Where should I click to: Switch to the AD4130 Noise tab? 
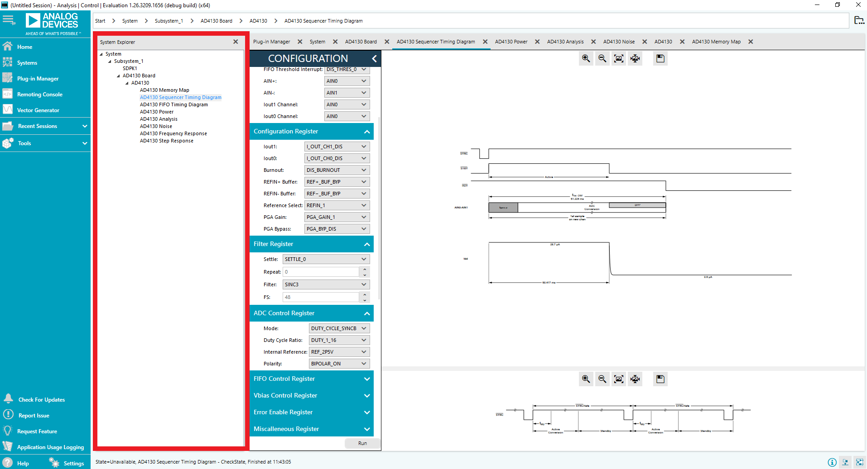pyautogui.click(x=619, y=42)
